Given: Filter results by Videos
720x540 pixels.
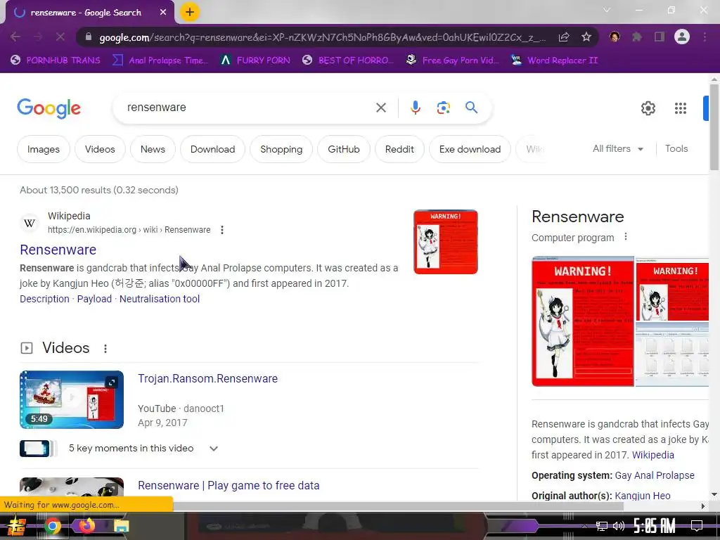Looking at the screenshot, I should pos(100,149).
